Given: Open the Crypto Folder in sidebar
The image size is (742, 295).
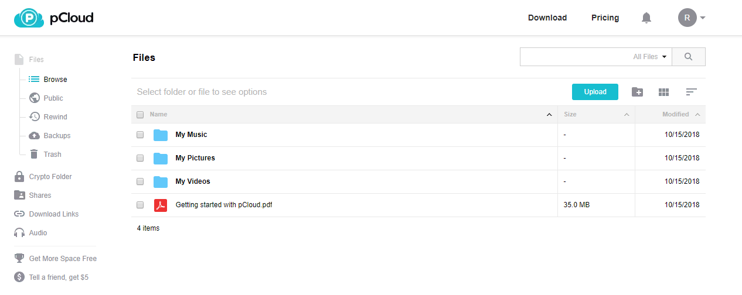Looking at the screenshot, I should click(50, 177).
